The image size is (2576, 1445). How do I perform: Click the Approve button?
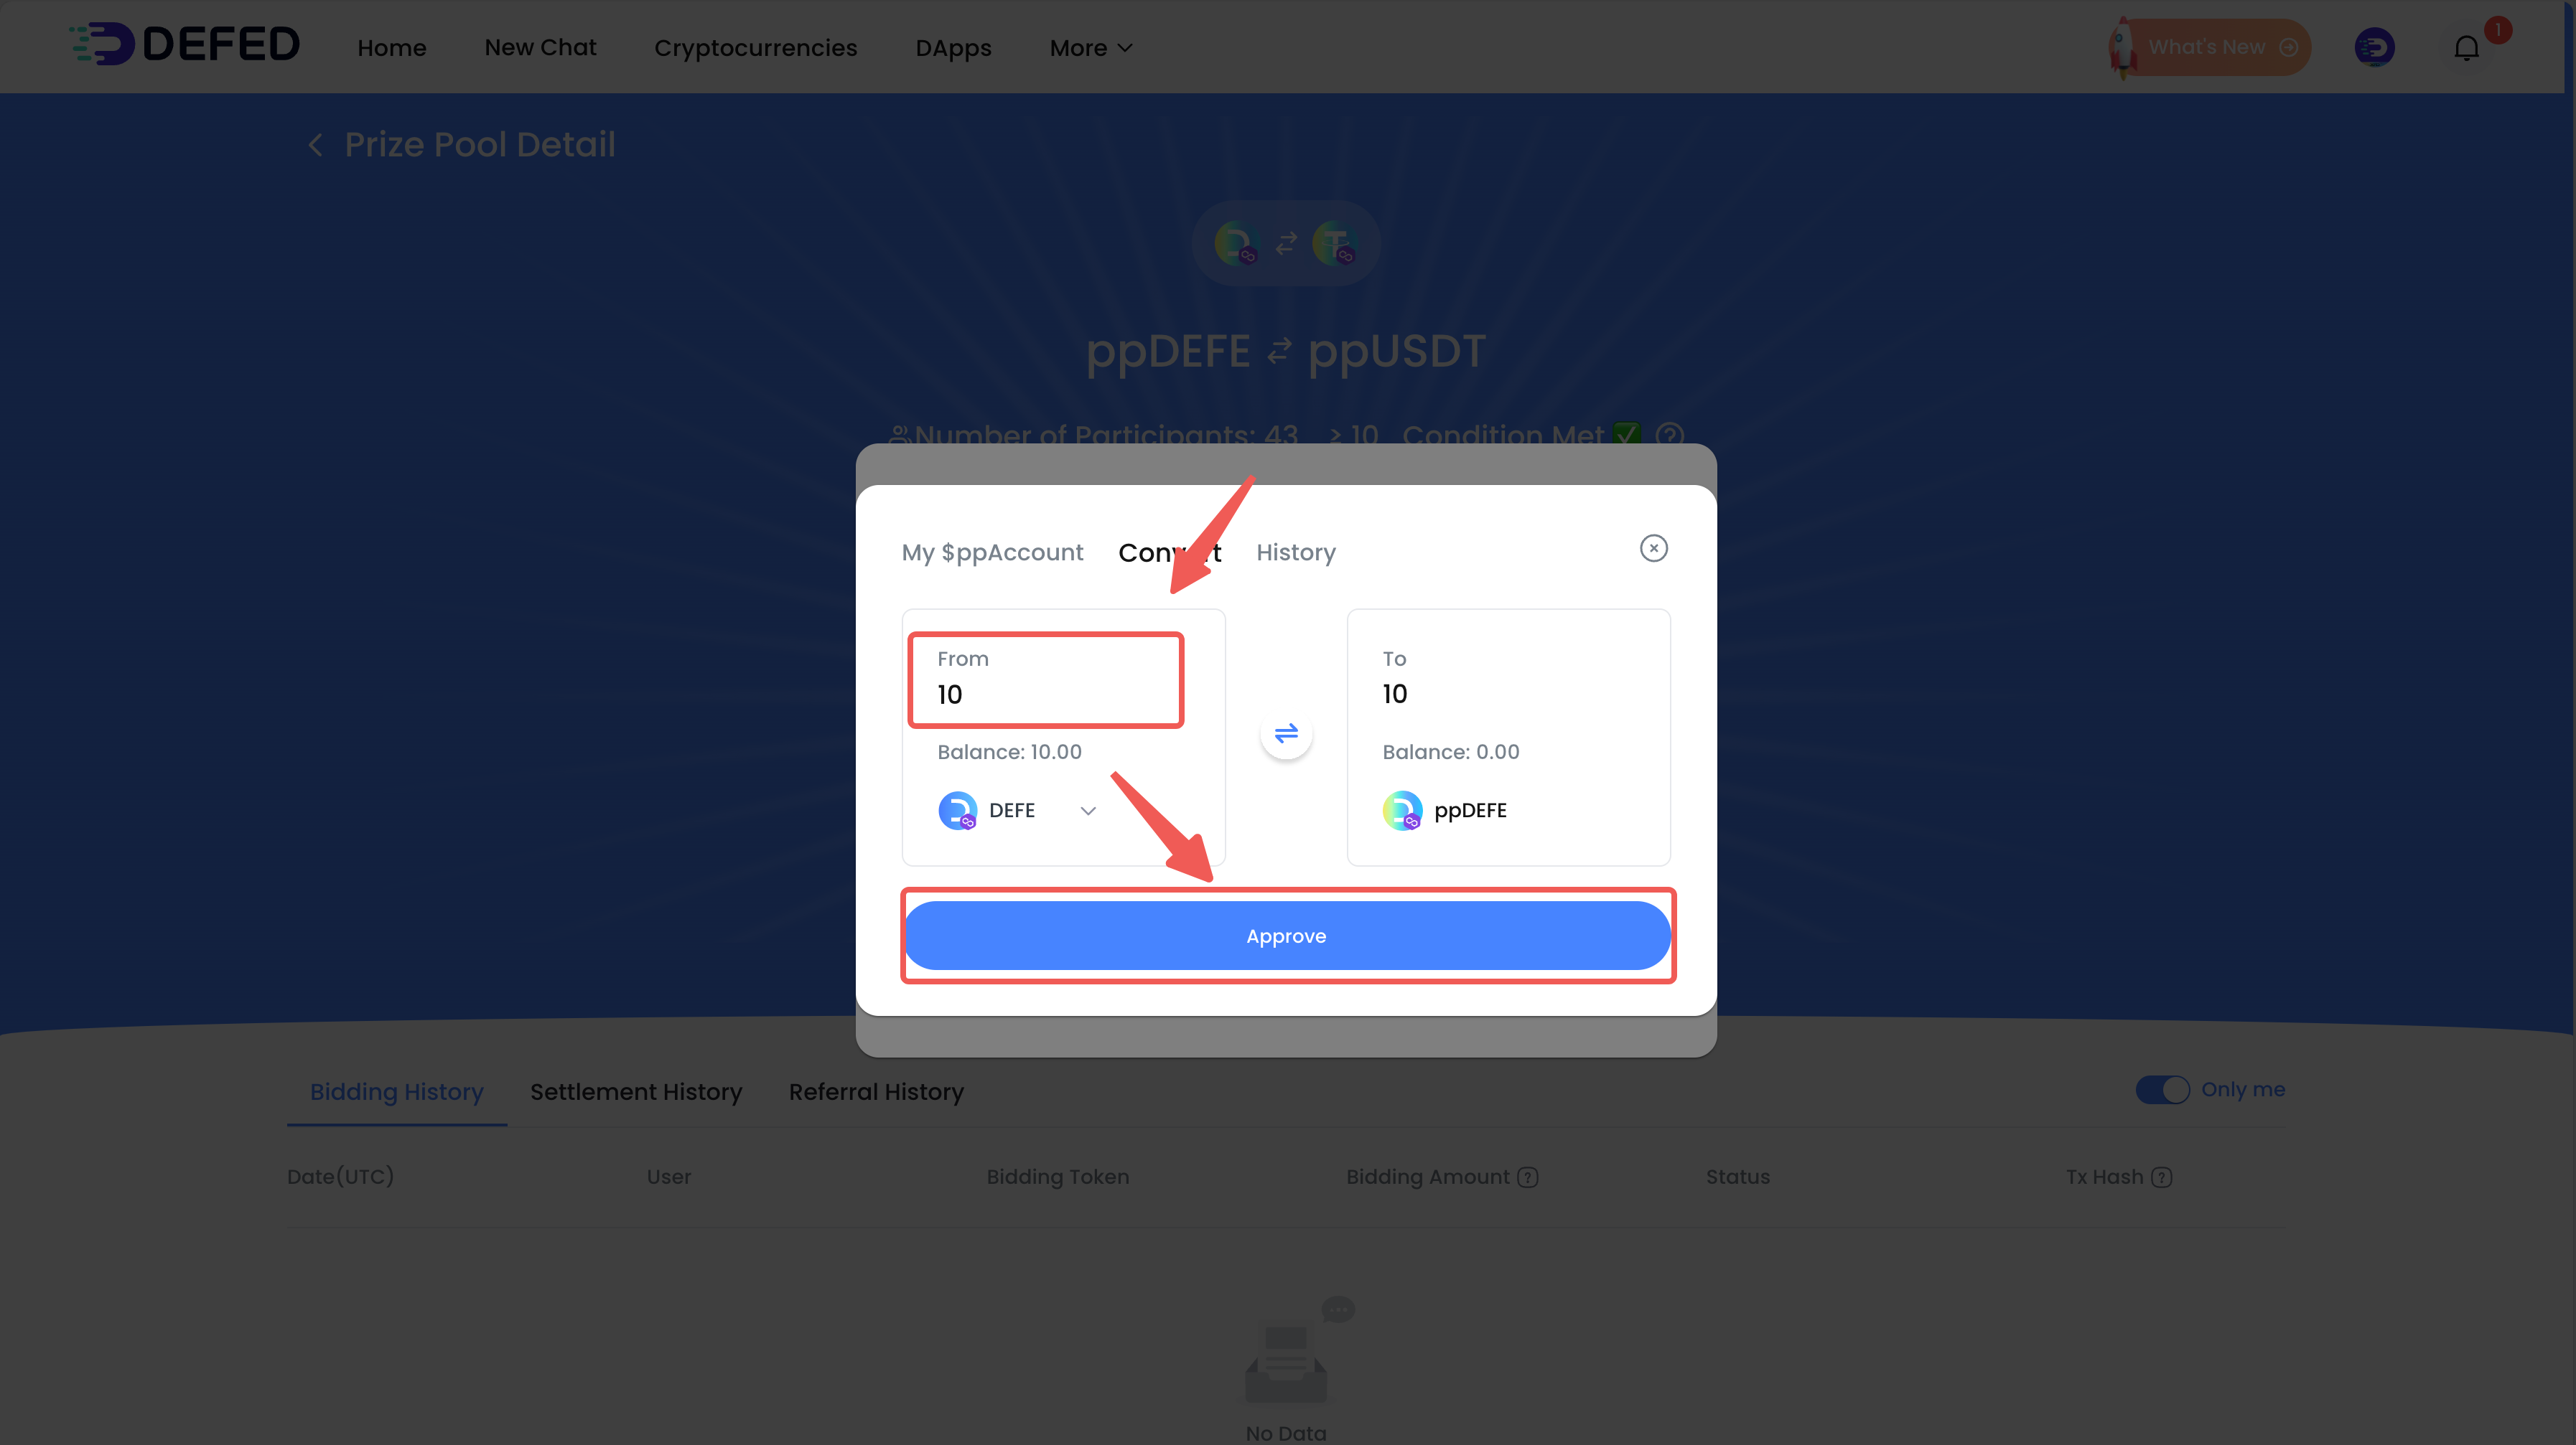click(1287, 936)
